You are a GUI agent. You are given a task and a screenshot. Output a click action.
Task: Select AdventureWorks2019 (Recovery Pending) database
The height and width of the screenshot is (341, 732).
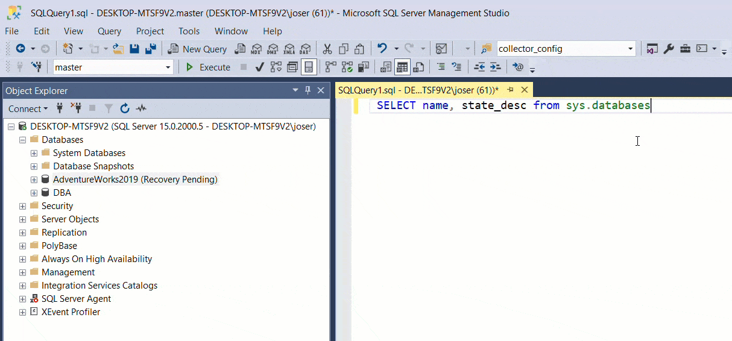coord(135,180)
